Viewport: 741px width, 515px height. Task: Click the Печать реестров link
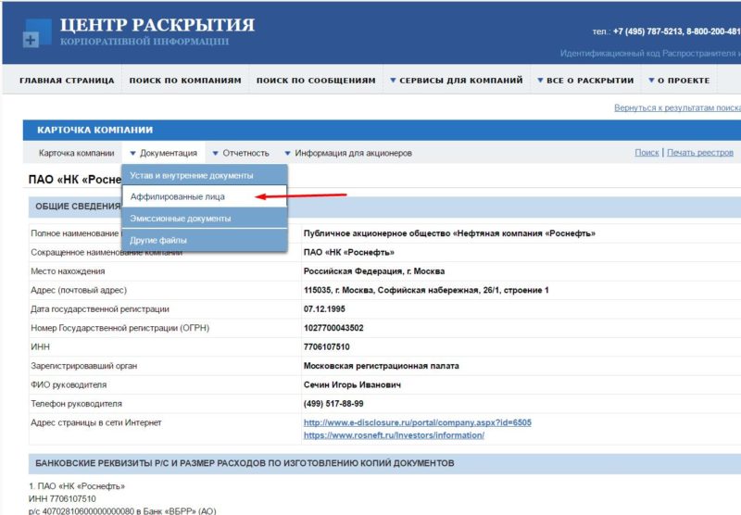point(700,153)
